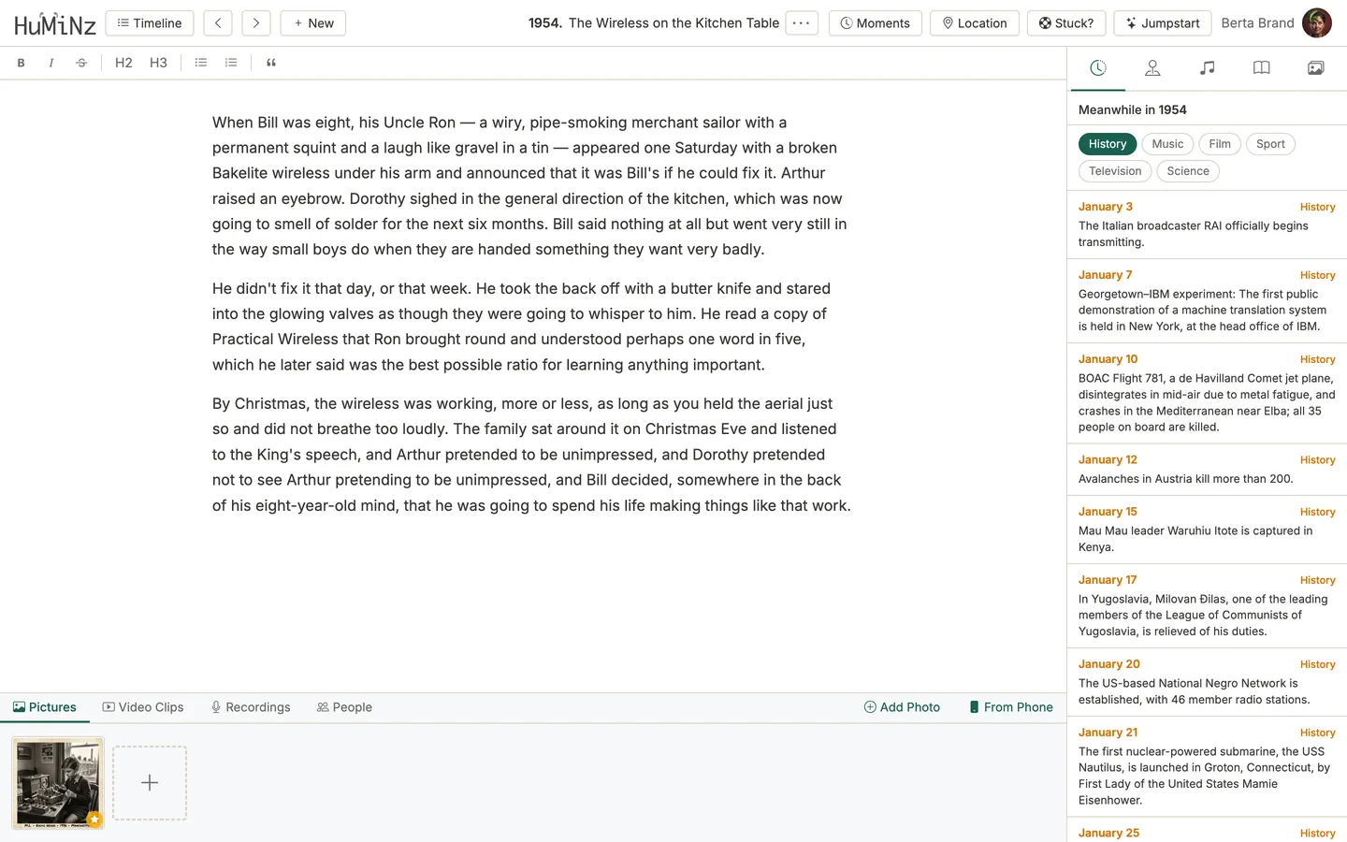1347x842 pixels.
Task: Click the HuMiNz logo
Action: (x=55, y=23)
